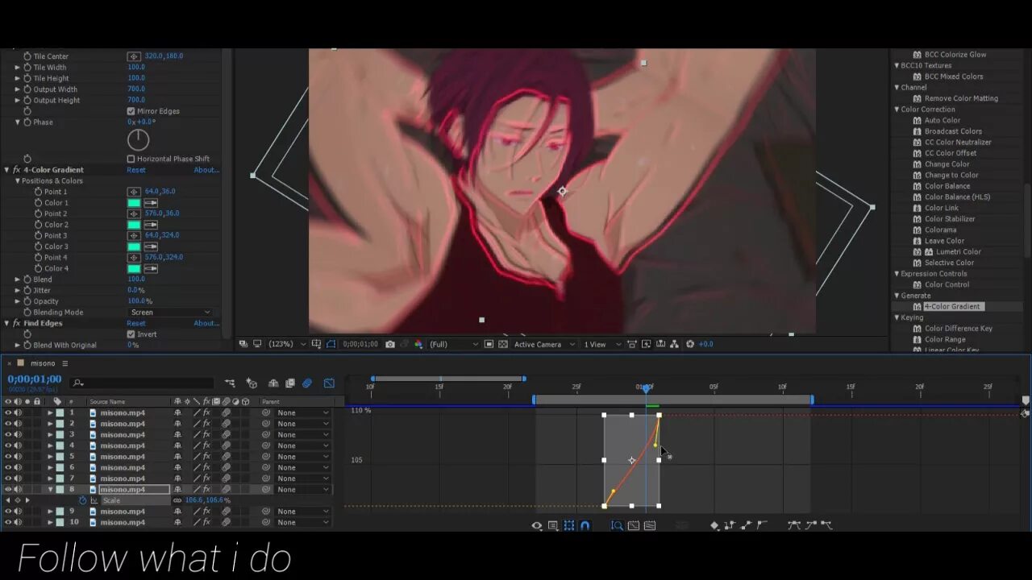The width and height of the screenshot is (1032, 580).
Task: Open the Blending Mode Screen dropdown
Action: coord(169,312)
